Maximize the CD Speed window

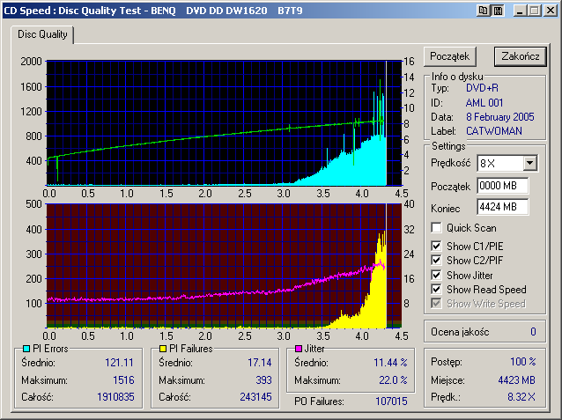(535, 11)
